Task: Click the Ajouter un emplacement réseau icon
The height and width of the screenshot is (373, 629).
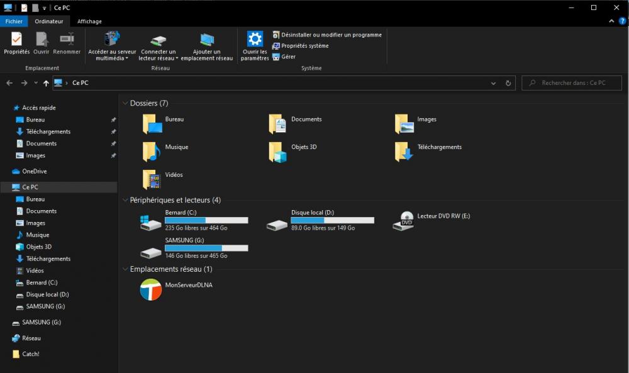Action: pos(207,40)
